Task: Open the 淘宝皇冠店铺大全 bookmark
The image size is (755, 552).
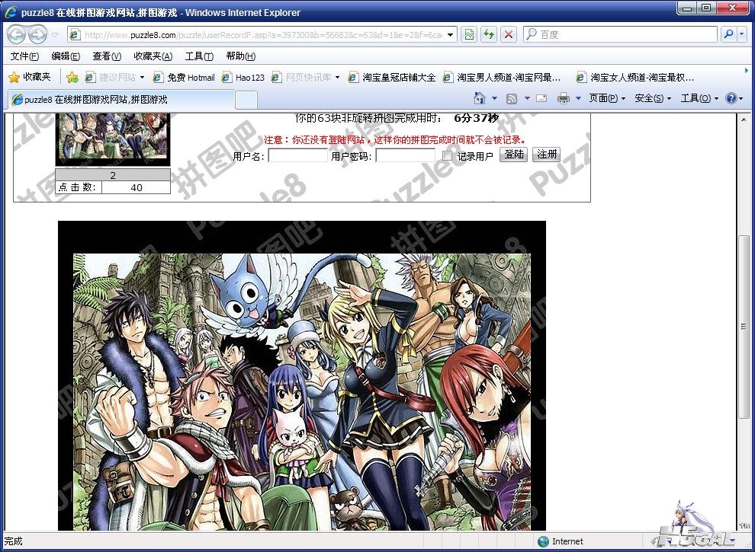Action: click(x=392, y=77)
